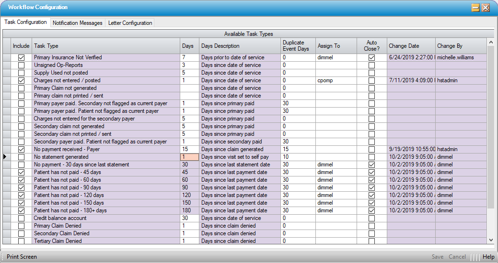498x263 pixels.
Task: Include the Credit balance account task
Action: point(21,218)
